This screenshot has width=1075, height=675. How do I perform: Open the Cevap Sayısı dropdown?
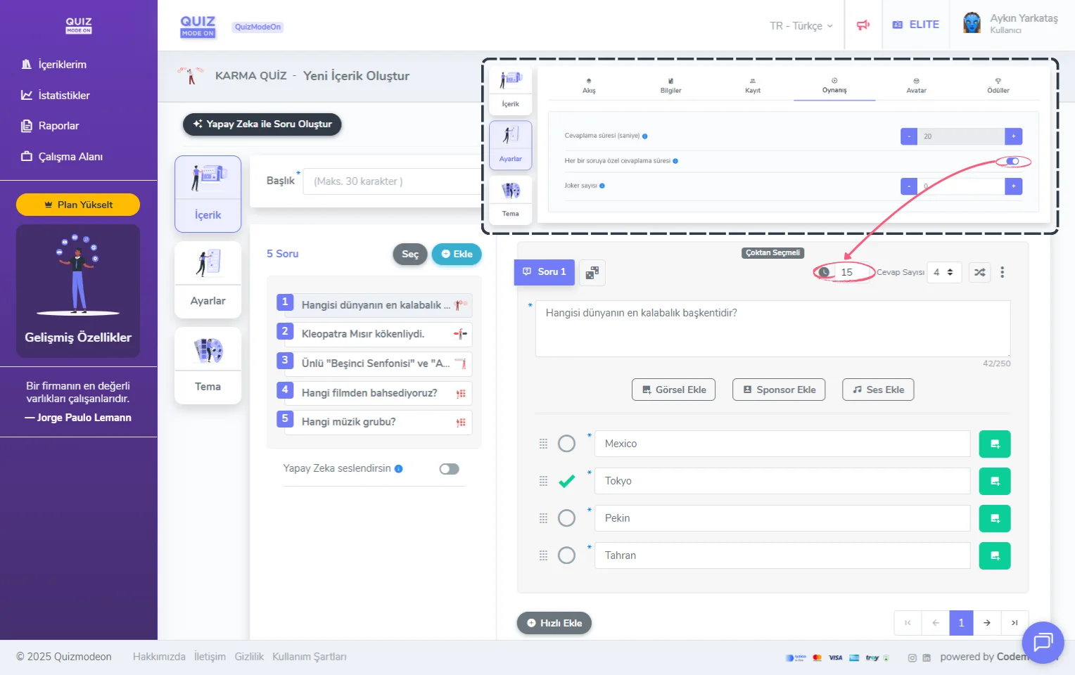pyautogui.click(x=943, y=272)
